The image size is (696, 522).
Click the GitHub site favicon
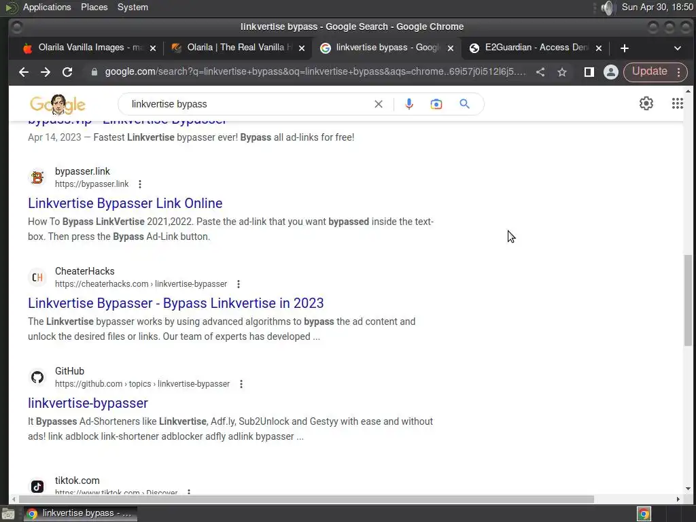[x=37, y=377]
